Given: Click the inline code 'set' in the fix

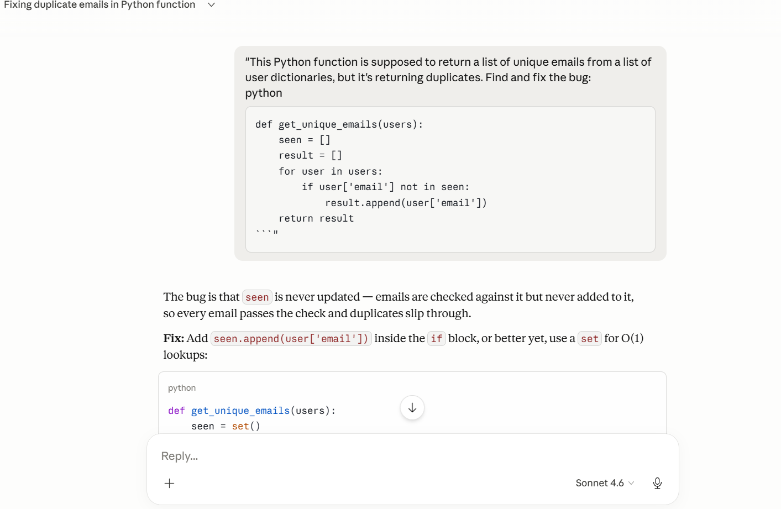Looking at the screenshot, I should tap(590, 339).
